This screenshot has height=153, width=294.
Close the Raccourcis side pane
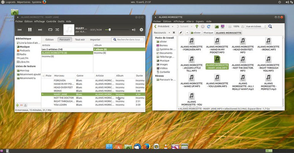click(174, 33)
